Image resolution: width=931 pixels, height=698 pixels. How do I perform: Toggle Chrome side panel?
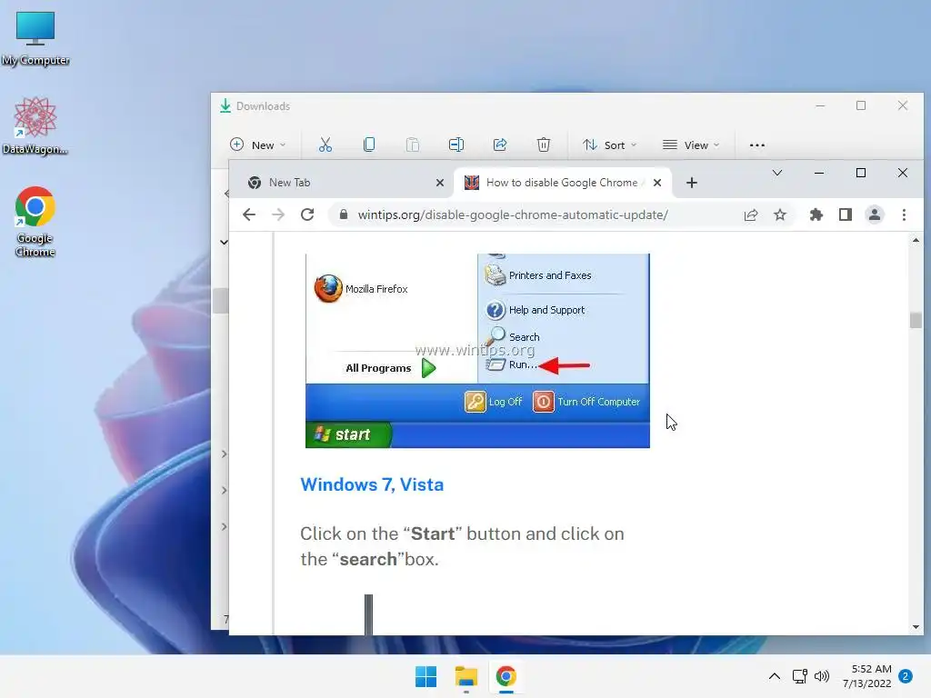coord(846,214)
